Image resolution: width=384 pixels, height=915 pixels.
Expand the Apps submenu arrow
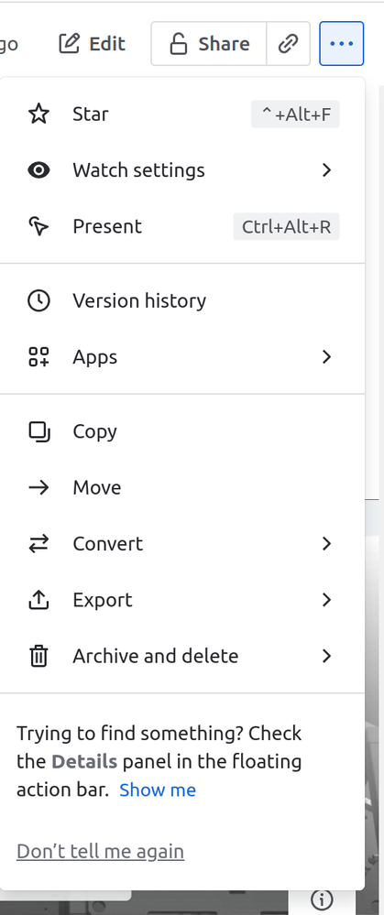pos(327,356)
